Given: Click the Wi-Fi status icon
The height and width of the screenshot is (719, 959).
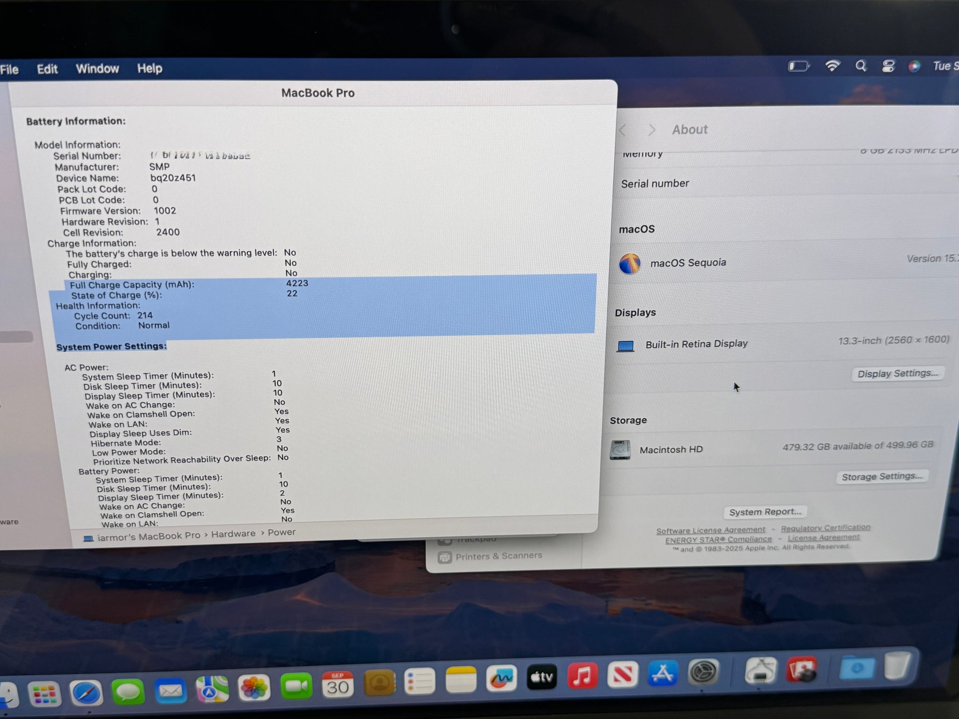Looking at the screenshot, I should click(x=832, y=66).
